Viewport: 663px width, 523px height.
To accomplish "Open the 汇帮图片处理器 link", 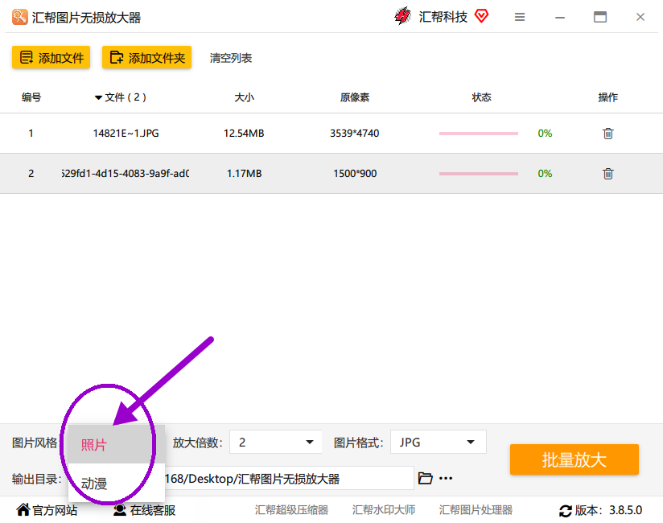I will [x=476, y=510].
